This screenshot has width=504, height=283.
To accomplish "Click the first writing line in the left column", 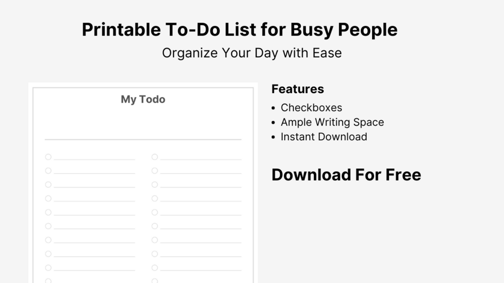I will [94, 159].
